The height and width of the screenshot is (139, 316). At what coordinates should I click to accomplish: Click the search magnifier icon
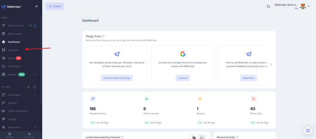[x=268, y=6]
